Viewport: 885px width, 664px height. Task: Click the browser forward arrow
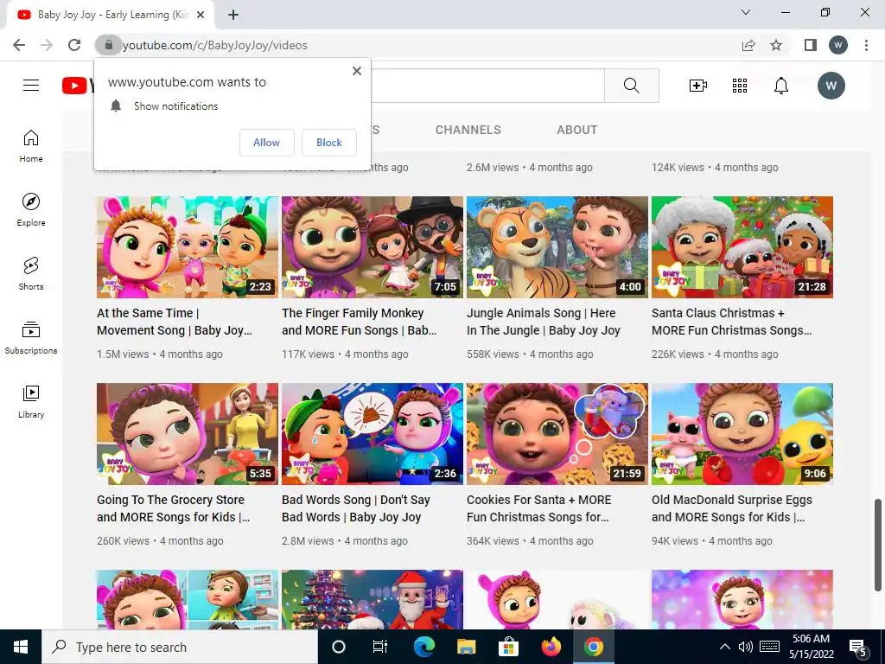[47, 45]
